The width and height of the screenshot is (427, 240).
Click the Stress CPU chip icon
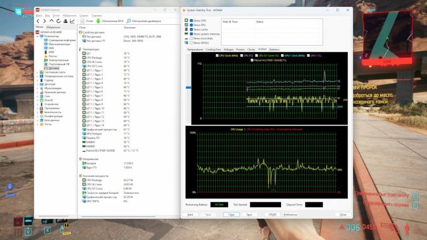click(186, 20)
